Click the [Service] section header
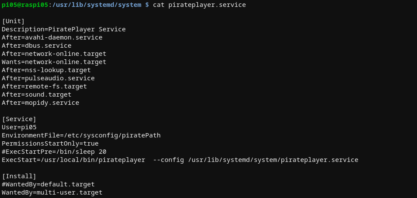The width and height of the screenshot is (417, 198). [19, 119]
